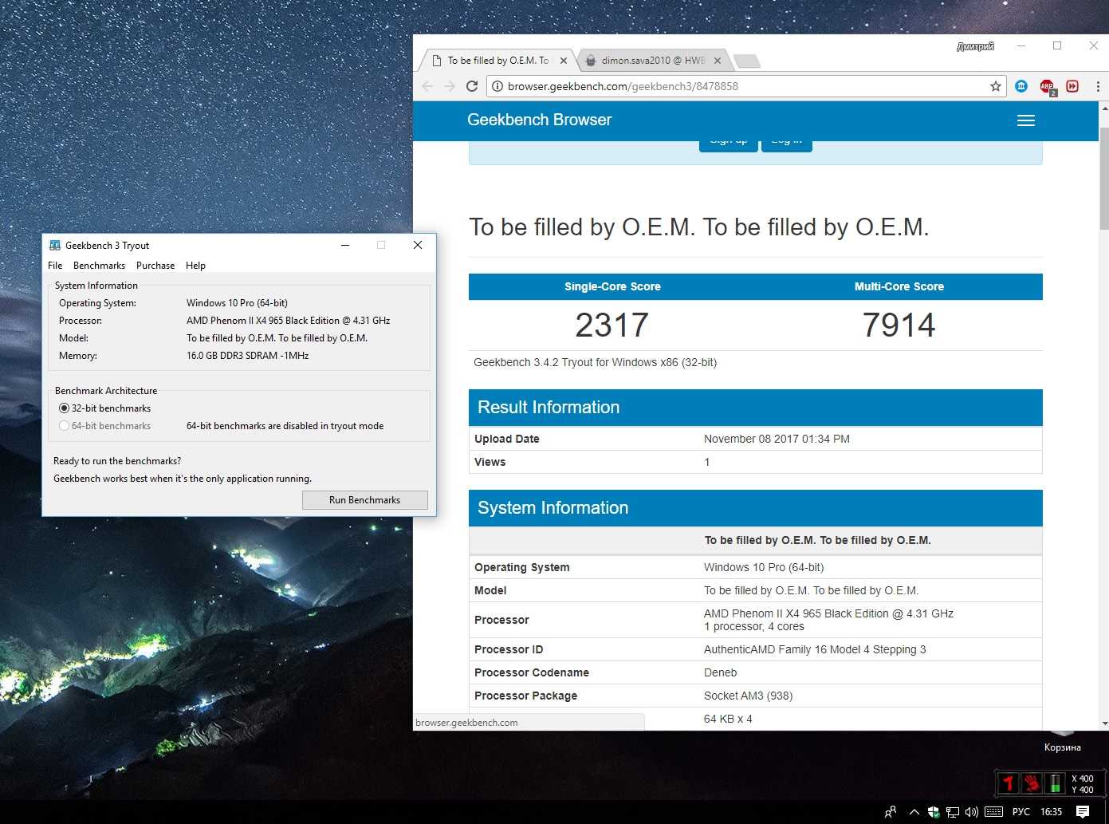This screenshot has width=1109, height=824.
Task: Bookmark this page with the star icon
Action: coord(996,86)
